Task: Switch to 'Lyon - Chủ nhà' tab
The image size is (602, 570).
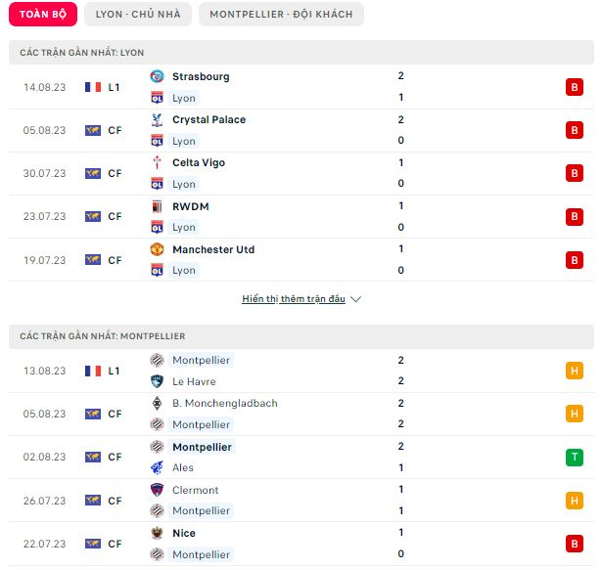Action: tap(138, 15)
